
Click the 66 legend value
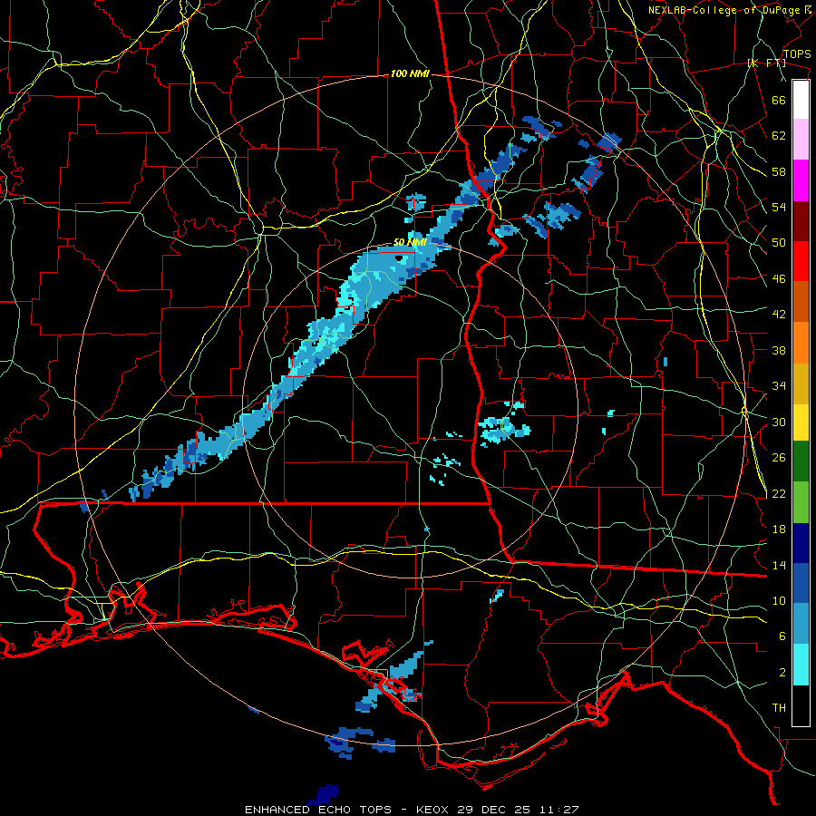779,100
